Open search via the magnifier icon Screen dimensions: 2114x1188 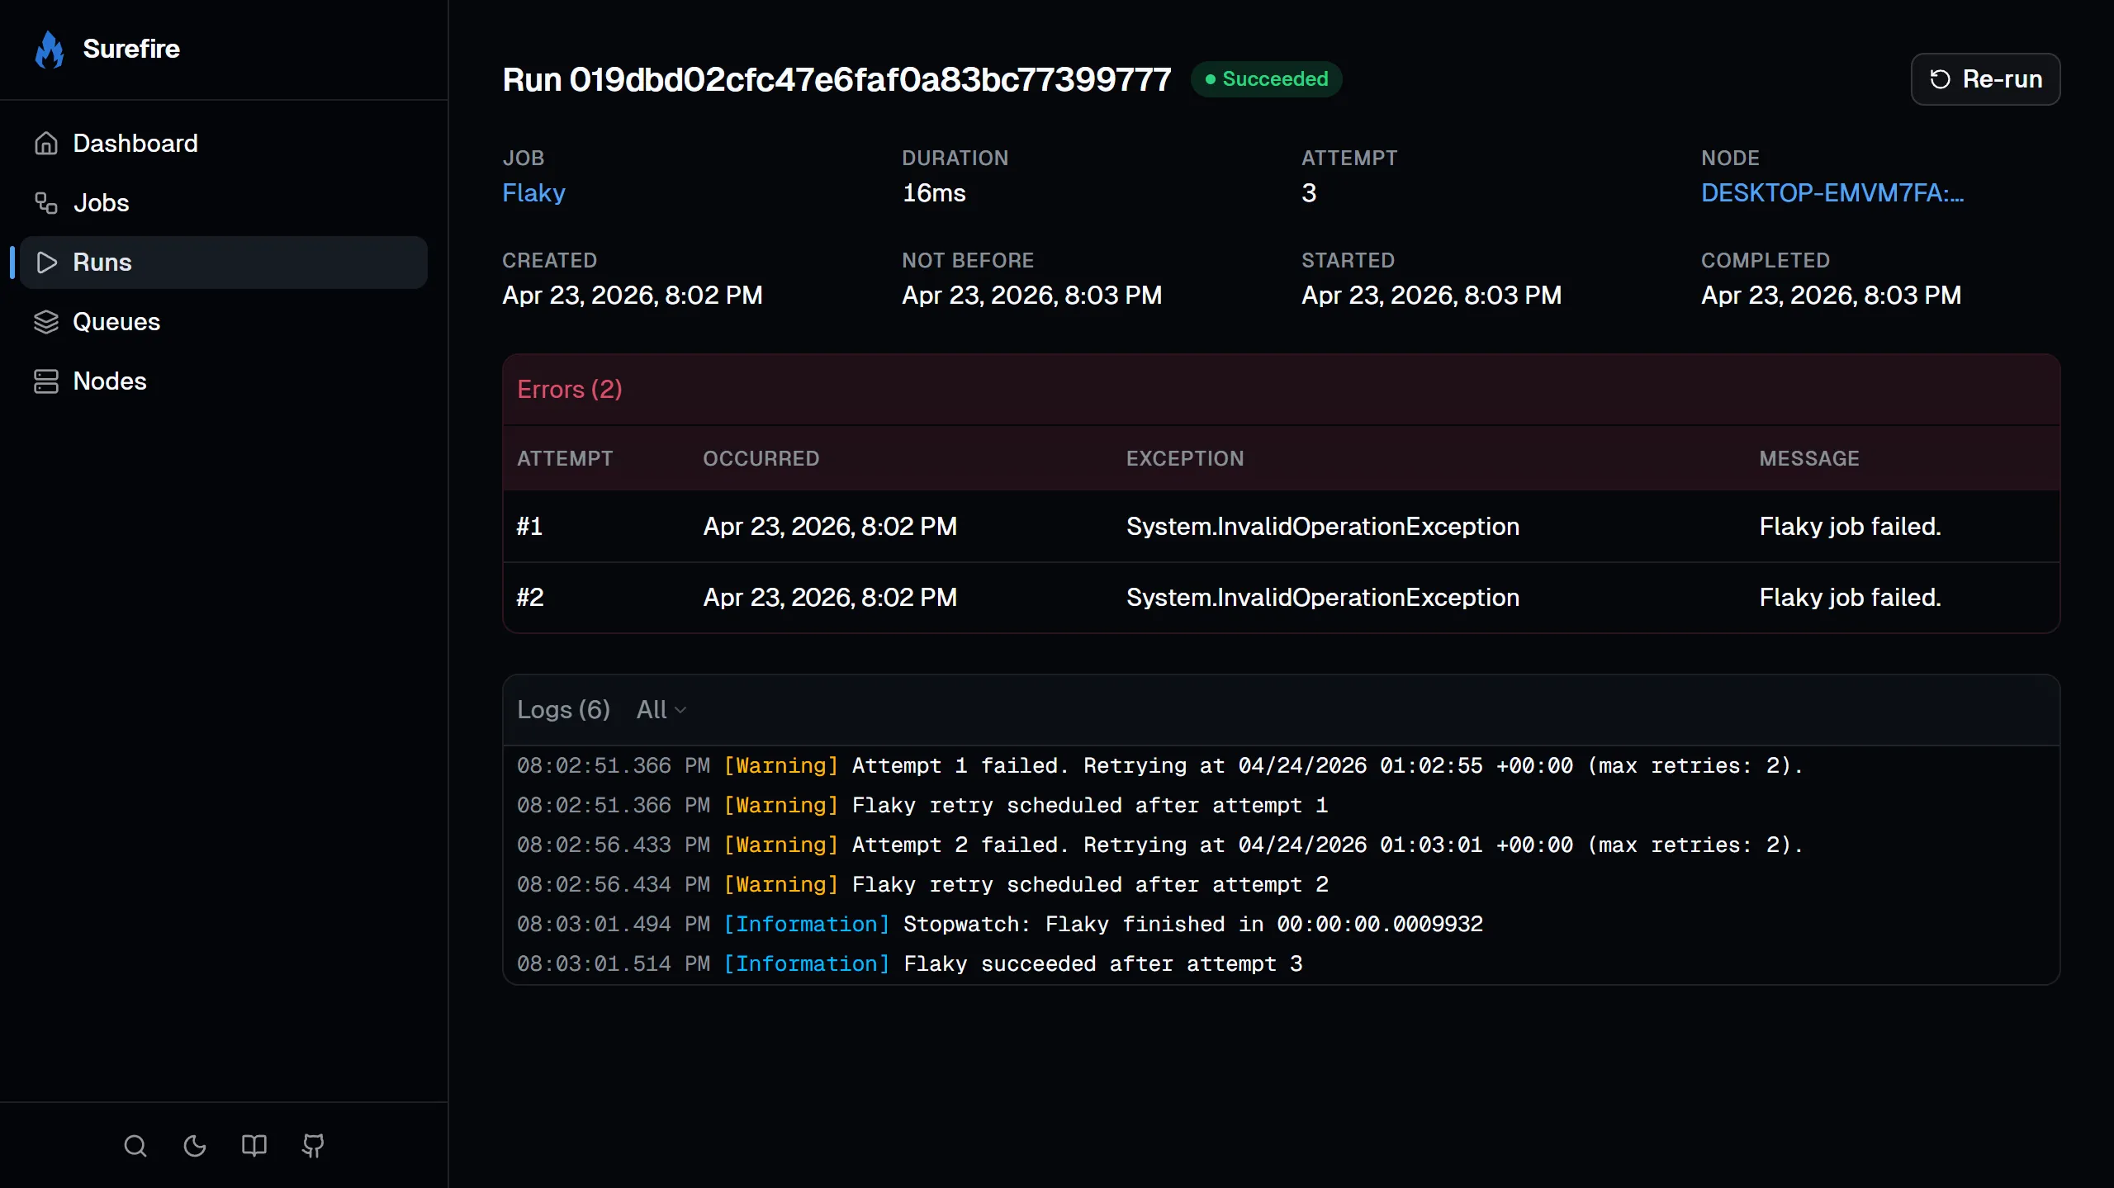[x=135, y=1146]
